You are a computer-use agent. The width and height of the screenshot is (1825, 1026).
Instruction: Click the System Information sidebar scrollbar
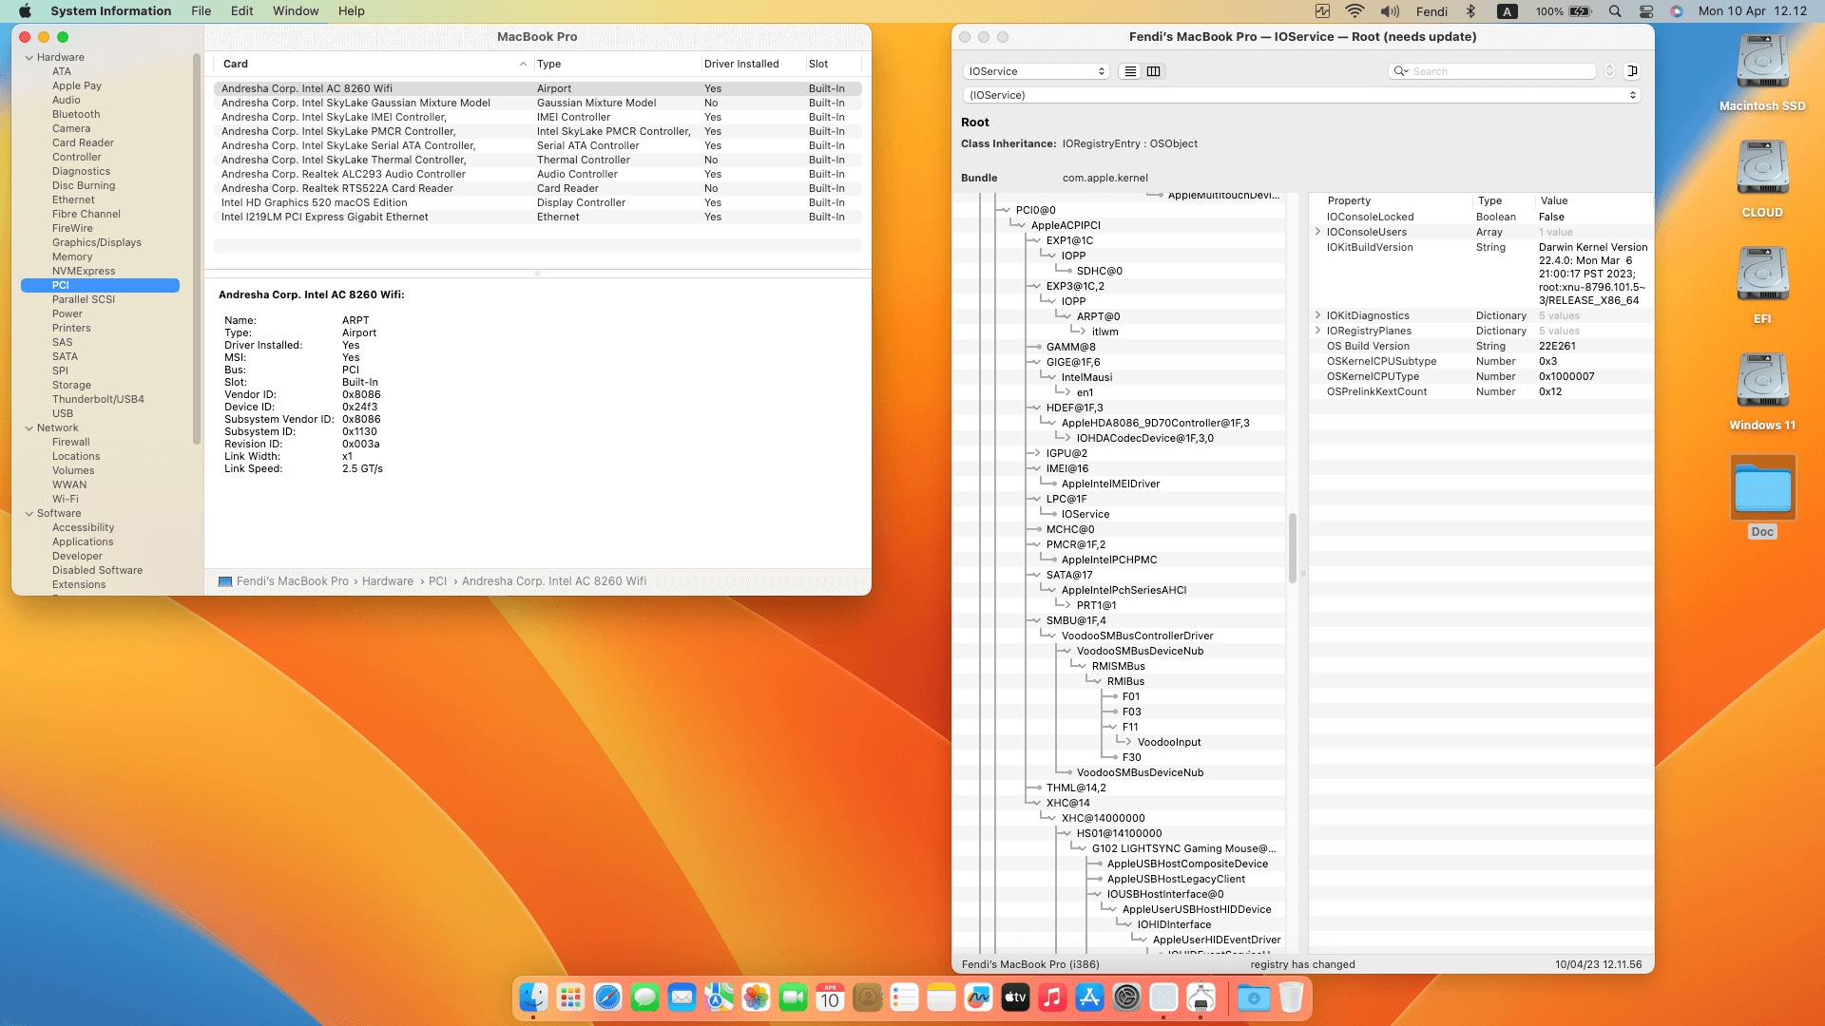click(197, 249)
